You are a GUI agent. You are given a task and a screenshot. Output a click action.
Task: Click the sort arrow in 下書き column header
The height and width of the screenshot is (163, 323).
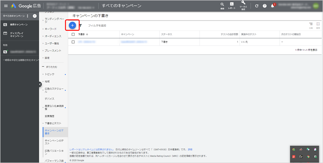(87, 35)
